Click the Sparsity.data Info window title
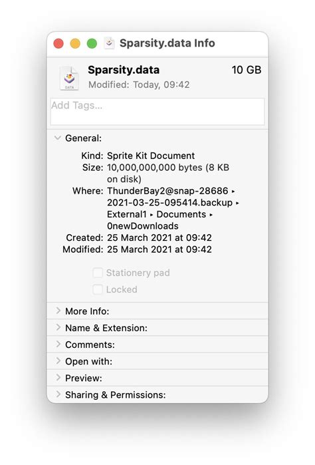 point(167,43)
